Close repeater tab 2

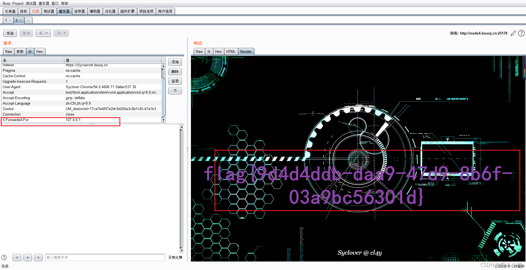pyautogui.click(x=21, y=21)
